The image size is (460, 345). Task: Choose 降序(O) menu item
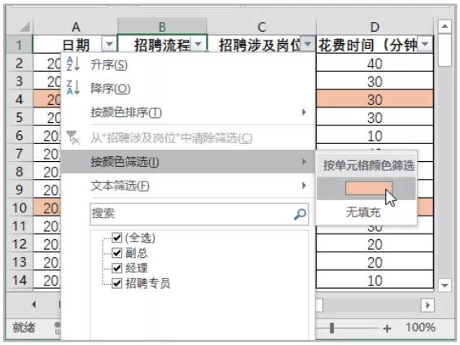coord(188,88)
